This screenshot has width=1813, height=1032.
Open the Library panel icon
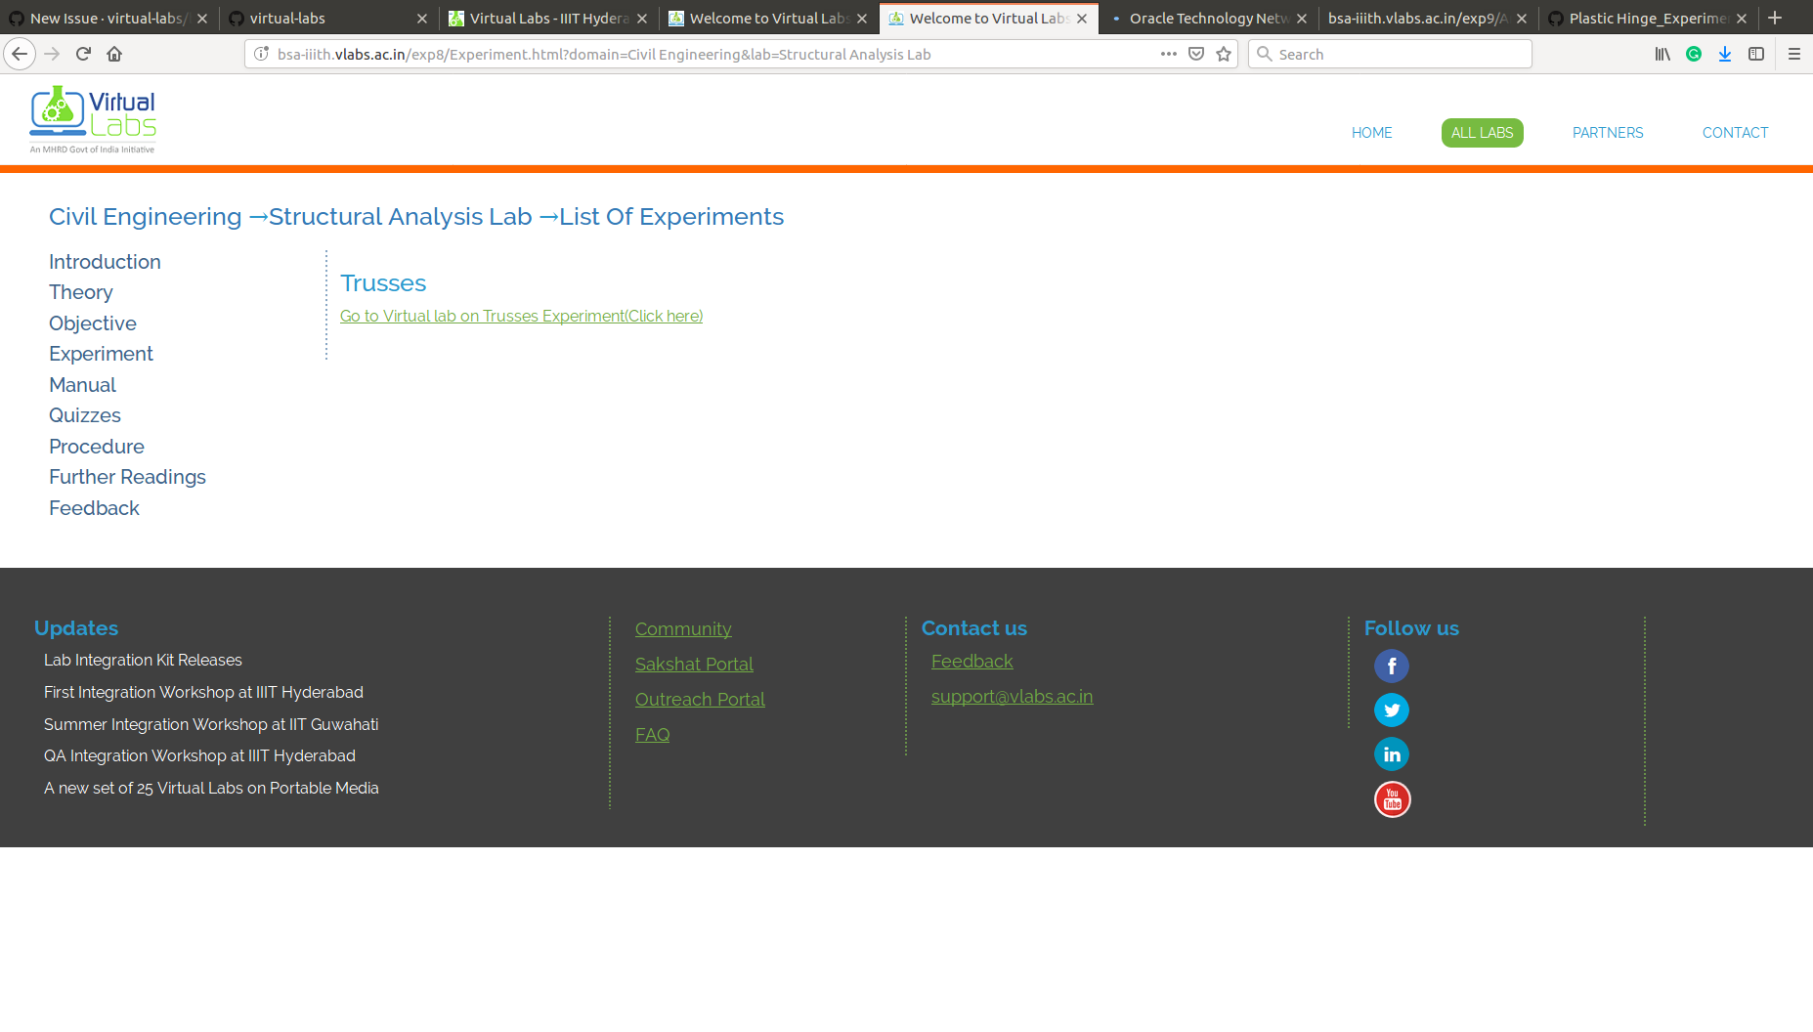pyautogui.click(x=1662, y=54)
